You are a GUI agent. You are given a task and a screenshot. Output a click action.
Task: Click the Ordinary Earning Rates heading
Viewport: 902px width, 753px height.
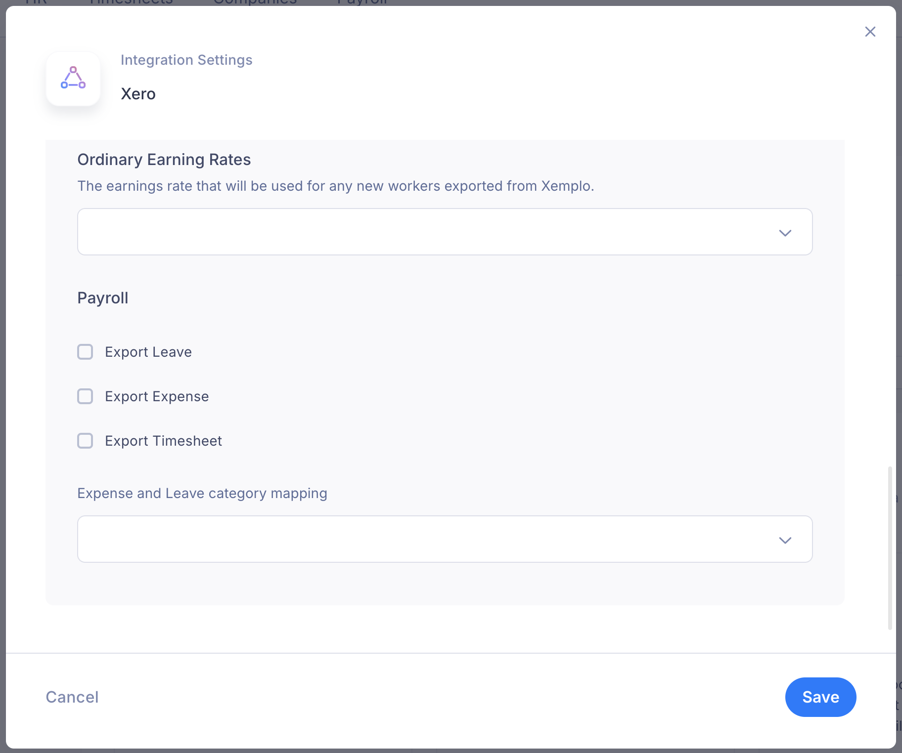pyautogui.click(x=164, y=160)
